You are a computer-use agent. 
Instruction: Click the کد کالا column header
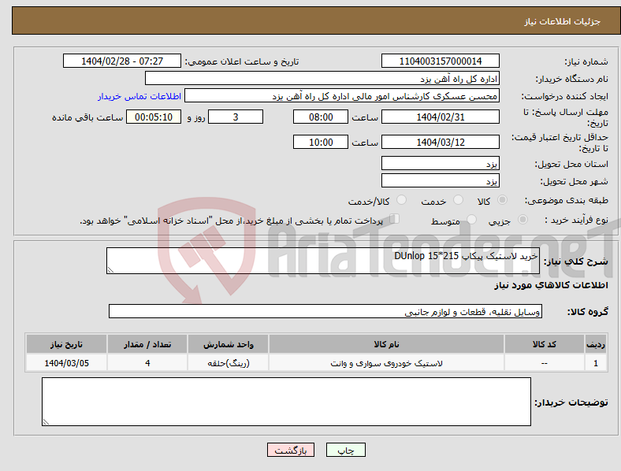[545, 344]
